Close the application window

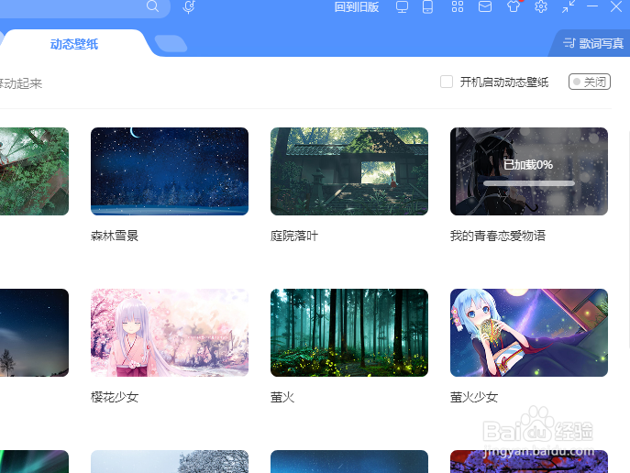point(616,6)
